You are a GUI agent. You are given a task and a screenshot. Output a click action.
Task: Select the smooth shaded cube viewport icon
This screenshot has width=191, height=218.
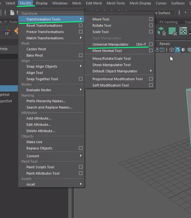pyautogui.click(x=177, y=50)
